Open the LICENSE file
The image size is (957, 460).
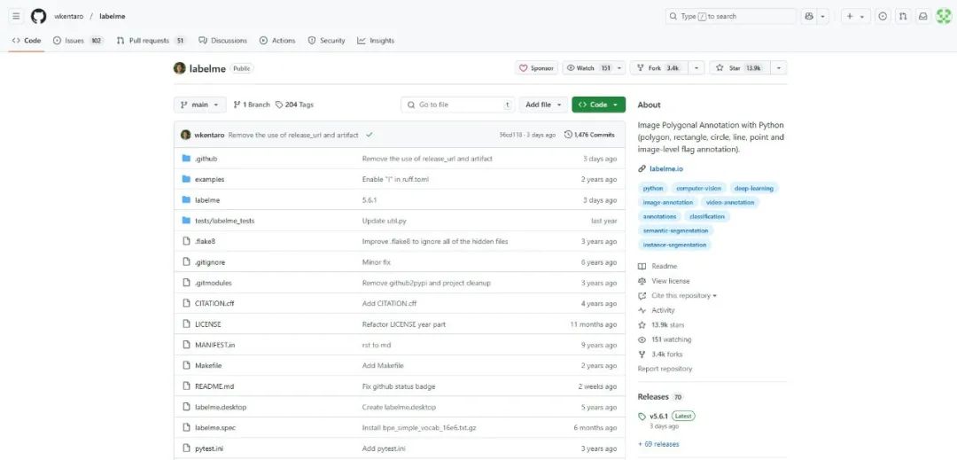pyautogui.click(x=208, y=324)
